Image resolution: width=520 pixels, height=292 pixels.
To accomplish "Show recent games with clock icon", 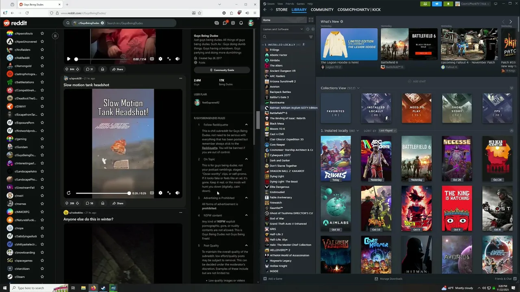I will (x=308, y=29).
